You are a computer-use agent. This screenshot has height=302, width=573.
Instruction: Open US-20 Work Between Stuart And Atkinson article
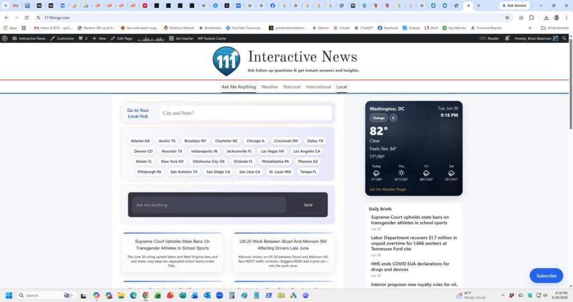pos(283,252)
